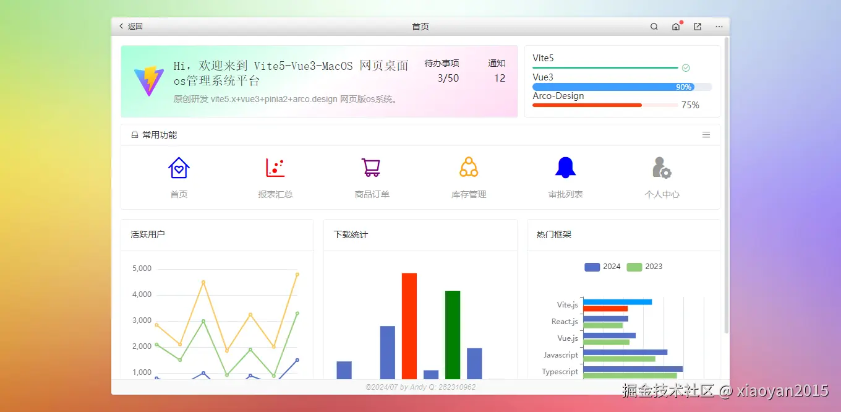841x412 pixels.
Task: Open the 审批列表 blue bell icon
Action: point(565,168)
